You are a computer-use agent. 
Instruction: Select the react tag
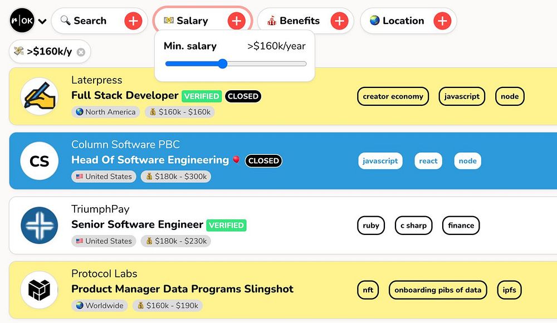click(x=428, y=161)
